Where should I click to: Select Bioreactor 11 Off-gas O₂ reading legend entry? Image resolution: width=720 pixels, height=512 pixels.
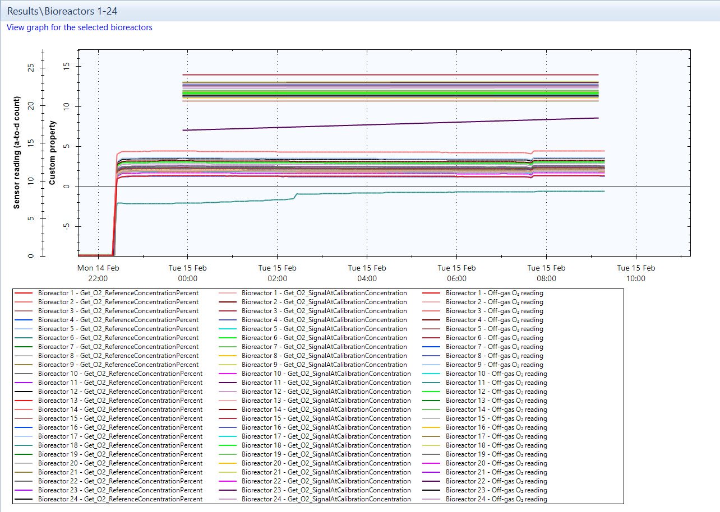[496, 383]
